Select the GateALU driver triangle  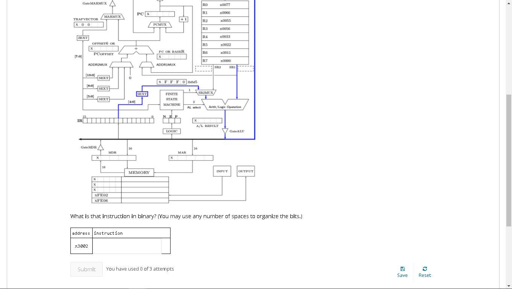(x=225, y=131)
